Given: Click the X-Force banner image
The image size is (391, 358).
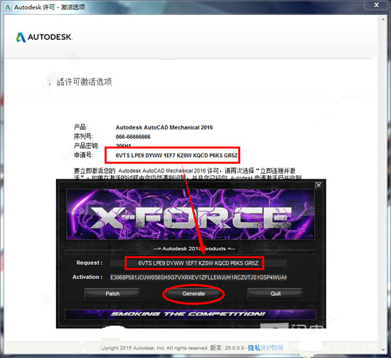Looking at the screenshot, I should click(x=190, y=214).
